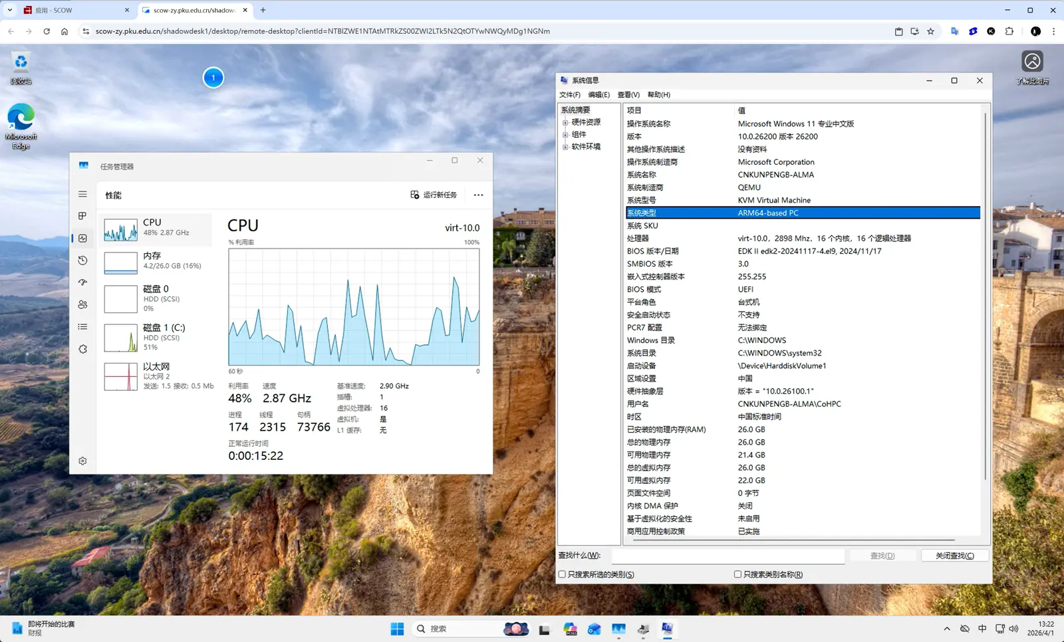Select the Performance page icon in Task Manager sidebar
The width and height of the screenshot is (1064, 642).
(82, 238)
